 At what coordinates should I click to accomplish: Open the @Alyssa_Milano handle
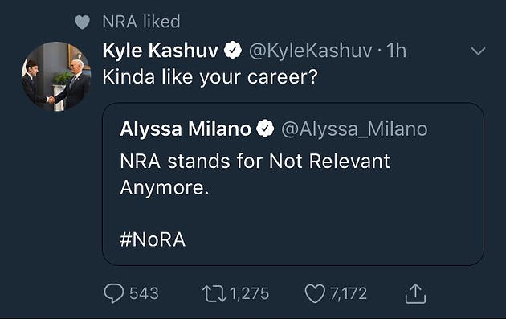point(354,129)
